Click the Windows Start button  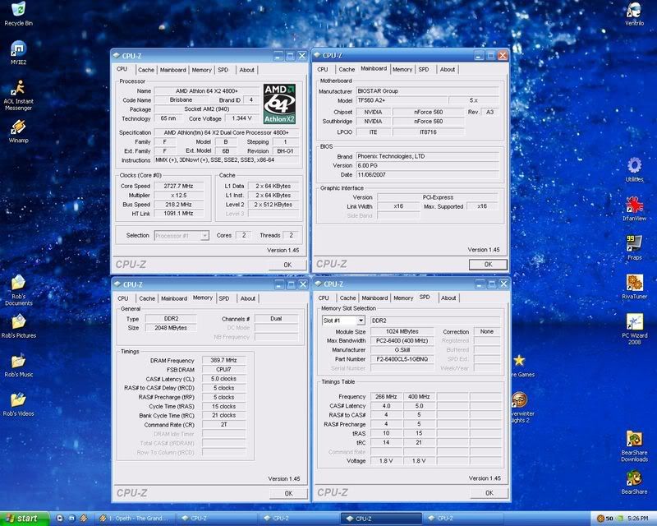coord(25,519)
